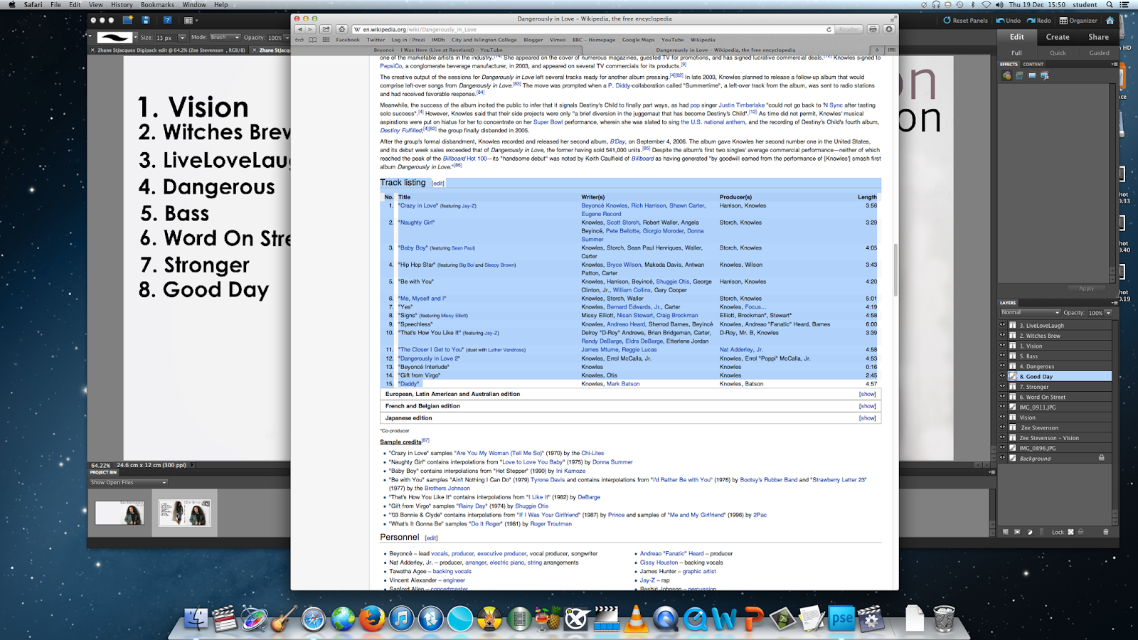Lock transparent pixels in Layers panel
The image size is (1138, 640).
(x=1070, y=532)
